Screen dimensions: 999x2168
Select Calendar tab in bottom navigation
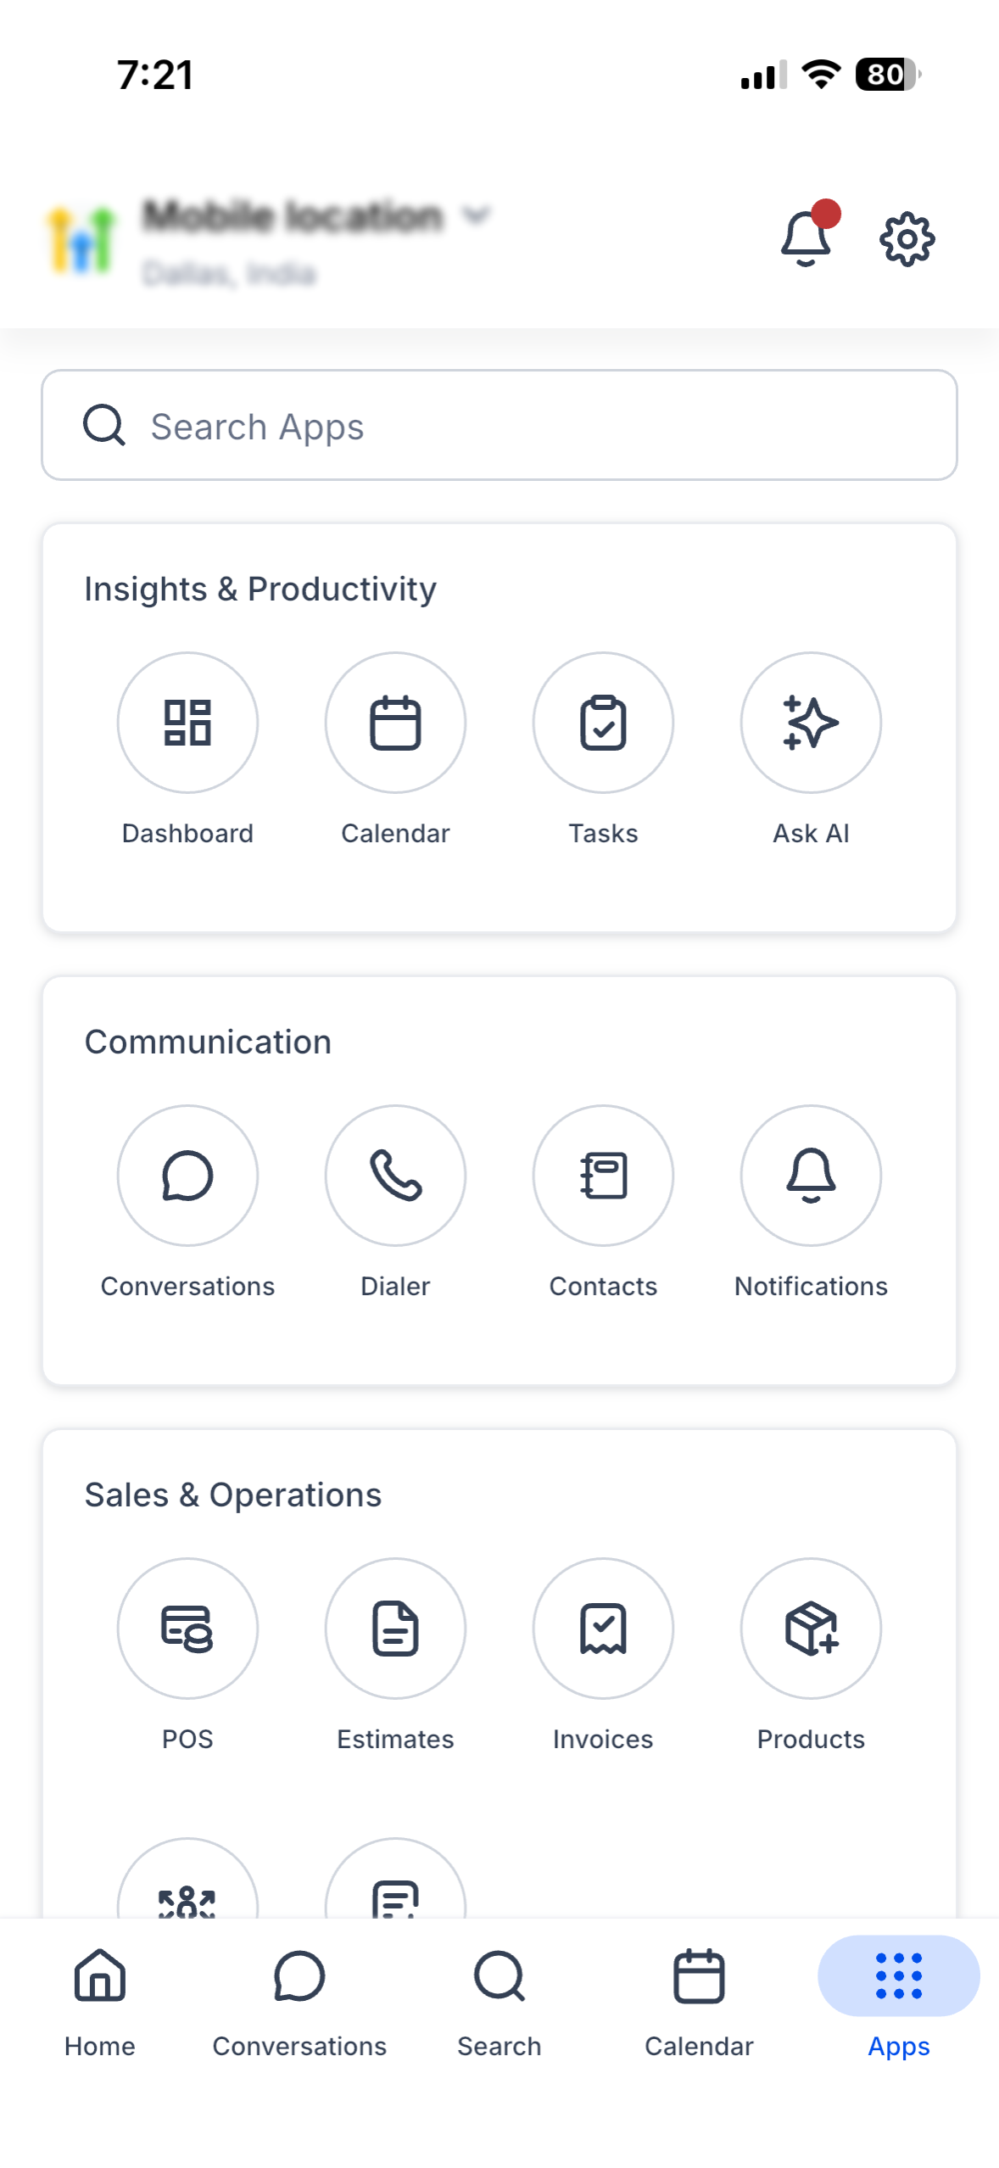[x=699, y=2003]
